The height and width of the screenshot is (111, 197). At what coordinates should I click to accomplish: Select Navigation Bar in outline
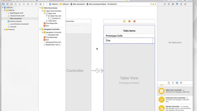[53, 35]
